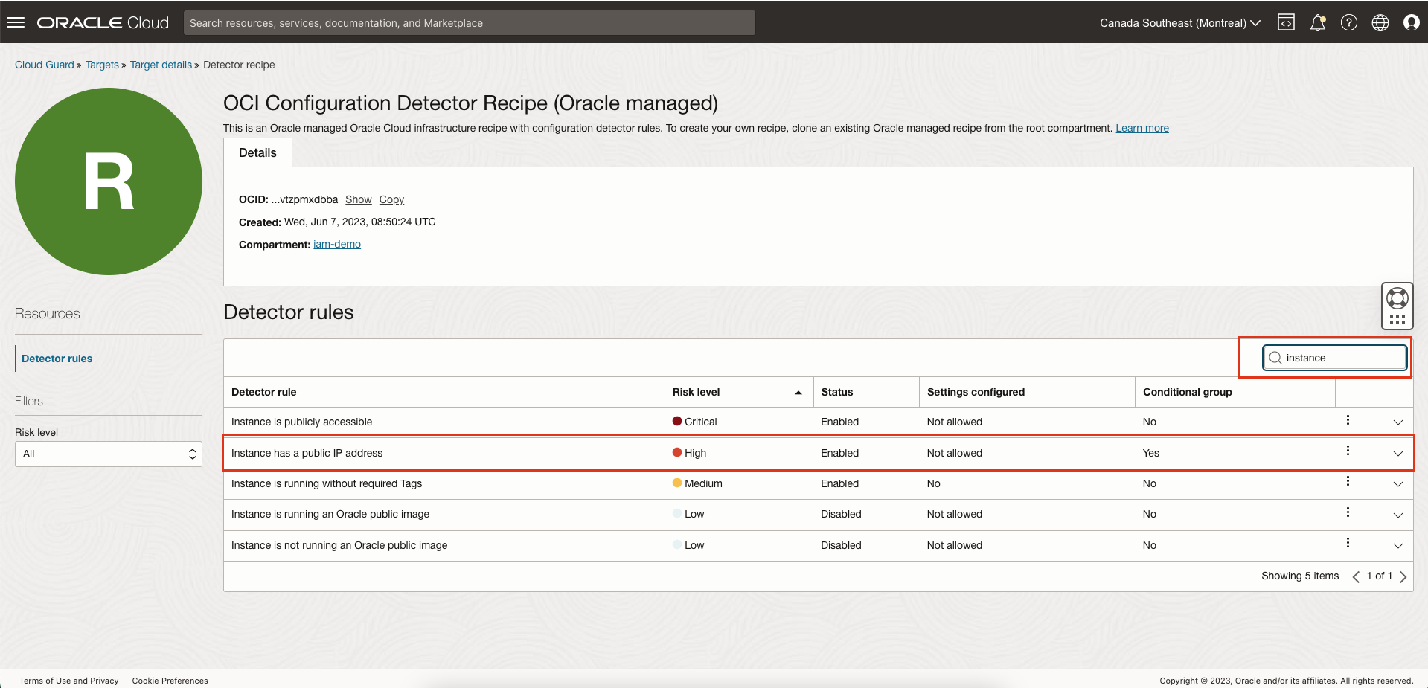Open the Cloud Shell developer tools icon
The image size is (1428, 688).
[1286, 22]
